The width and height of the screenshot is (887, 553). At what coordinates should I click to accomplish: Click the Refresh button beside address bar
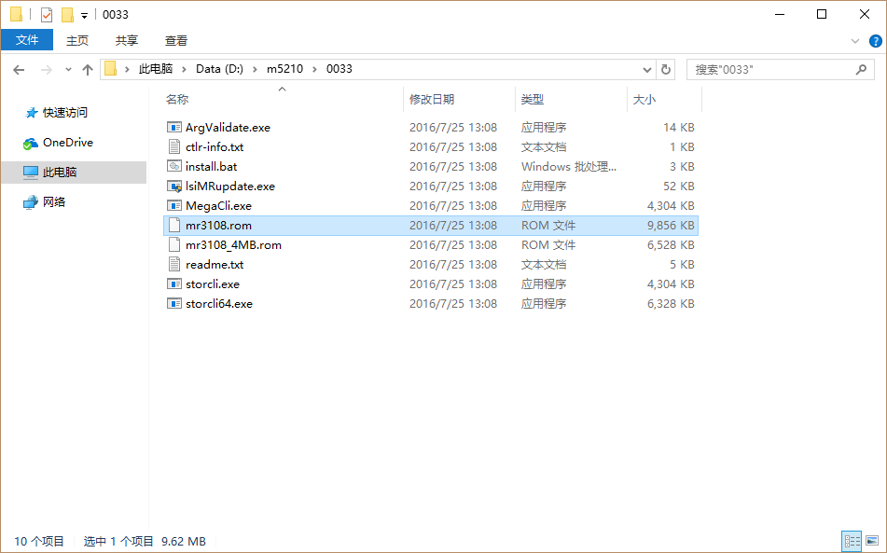tap(666, 69)
